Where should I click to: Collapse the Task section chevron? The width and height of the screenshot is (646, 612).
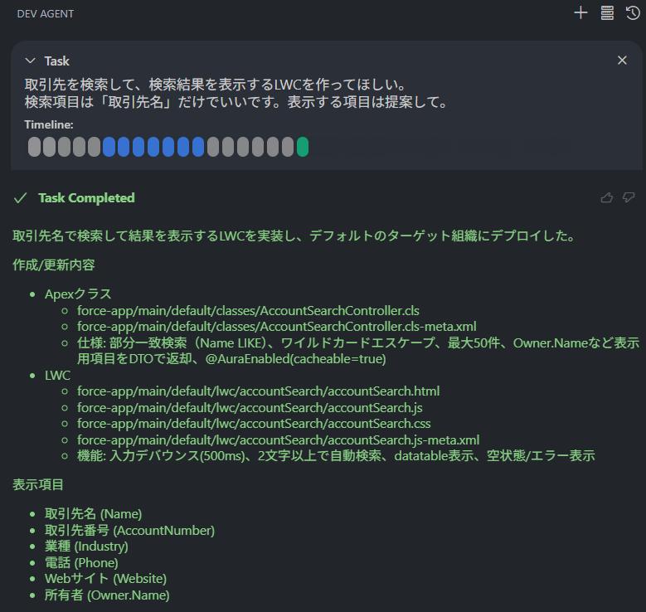(x=30, y=61)
